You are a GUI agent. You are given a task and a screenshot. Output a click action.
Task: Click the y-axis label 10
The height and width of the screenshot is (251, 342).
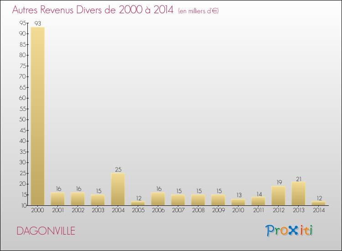24,205
